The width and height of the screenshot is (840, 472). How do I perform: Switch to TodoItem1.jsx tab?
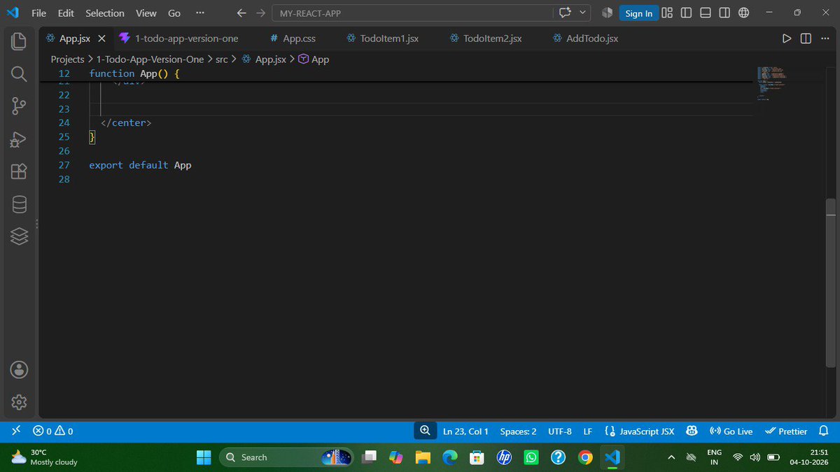click(389, 38)
